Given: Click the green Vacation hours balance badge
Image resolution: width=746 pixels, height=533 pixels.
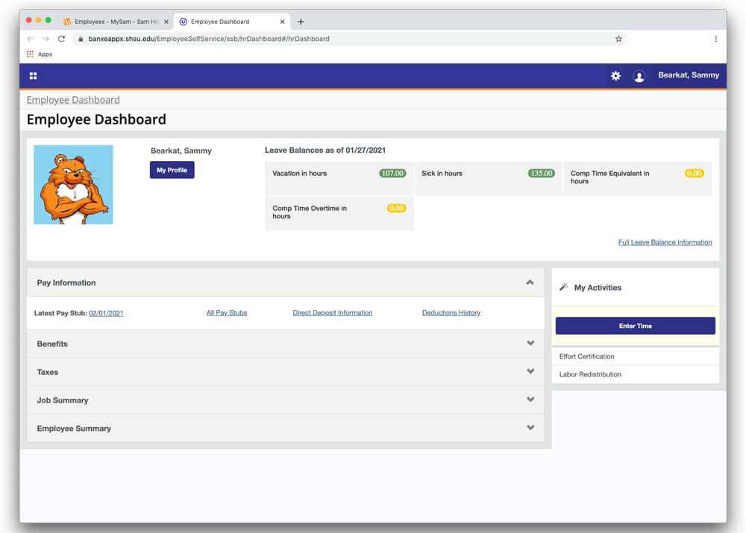Looking at the screenshot, I should point(393,172).
